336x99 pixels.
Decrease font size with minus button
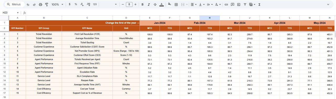click(123, 4)
